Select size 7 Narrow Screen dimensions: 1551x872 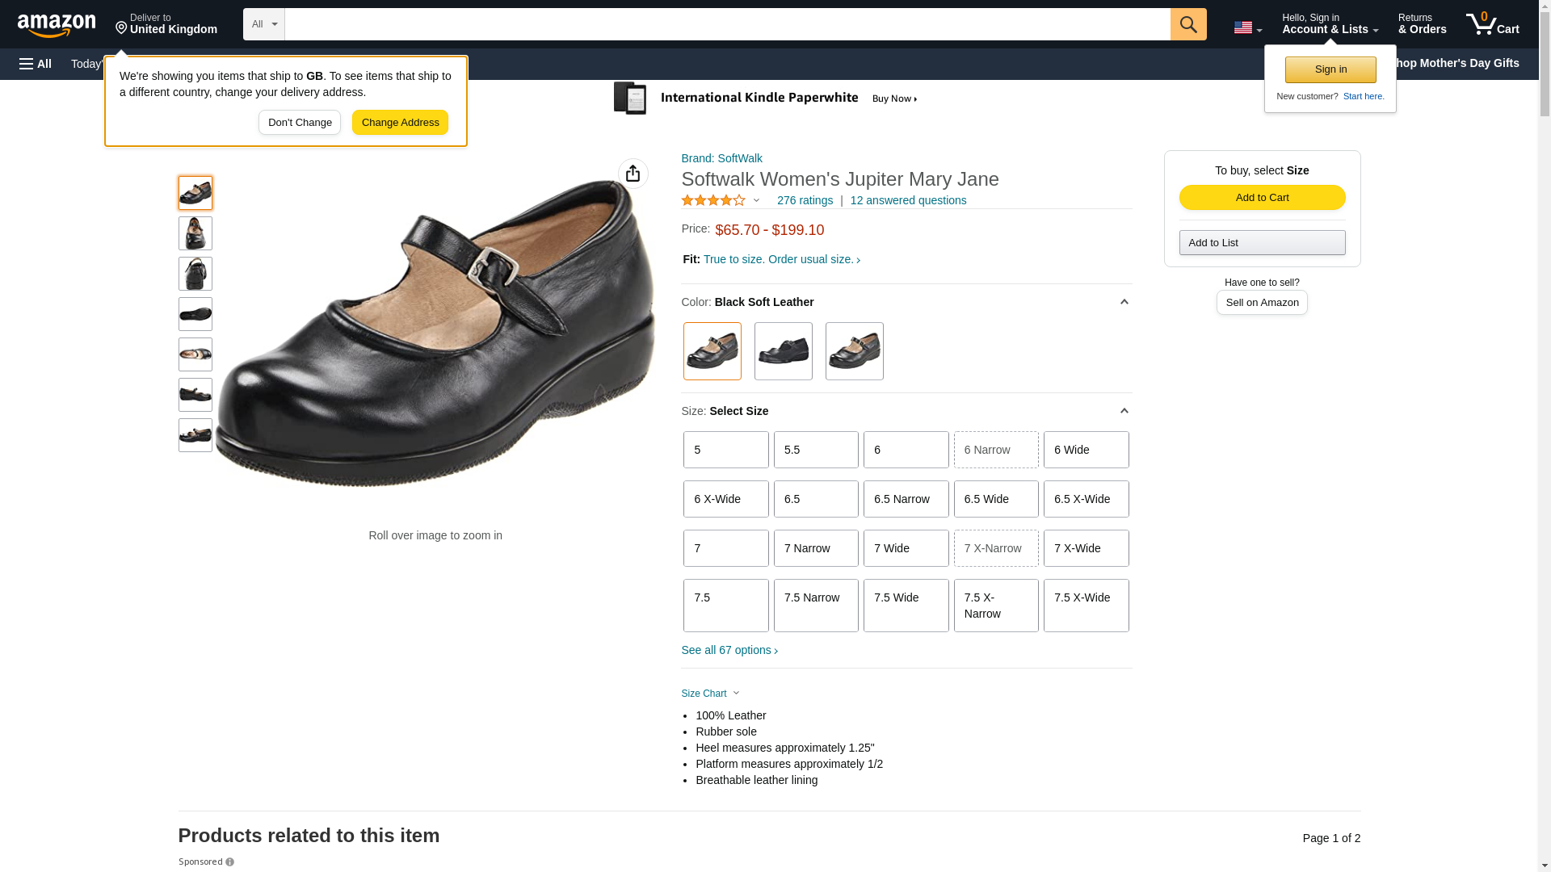pos(815,548)
